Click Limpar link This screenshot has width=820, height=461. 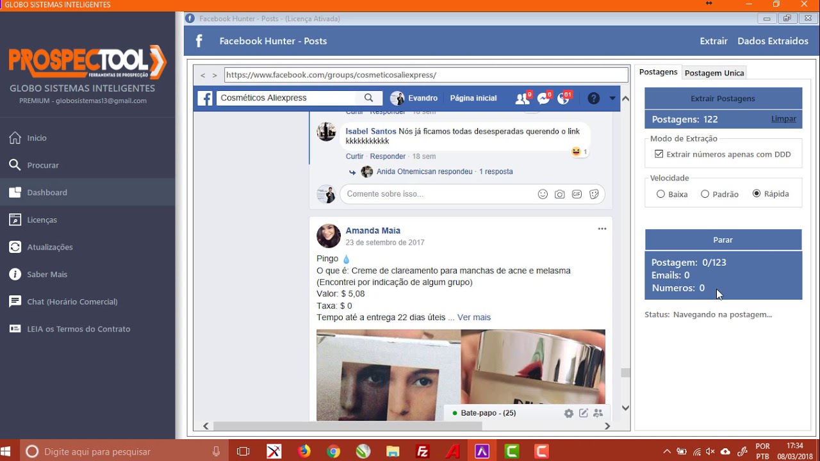(783, 119)
